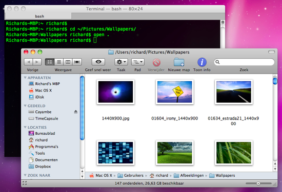Viewport: 282px width, 192px height.
Task: Switch Finder to Cover Flow view
Action: click(77, 62)
